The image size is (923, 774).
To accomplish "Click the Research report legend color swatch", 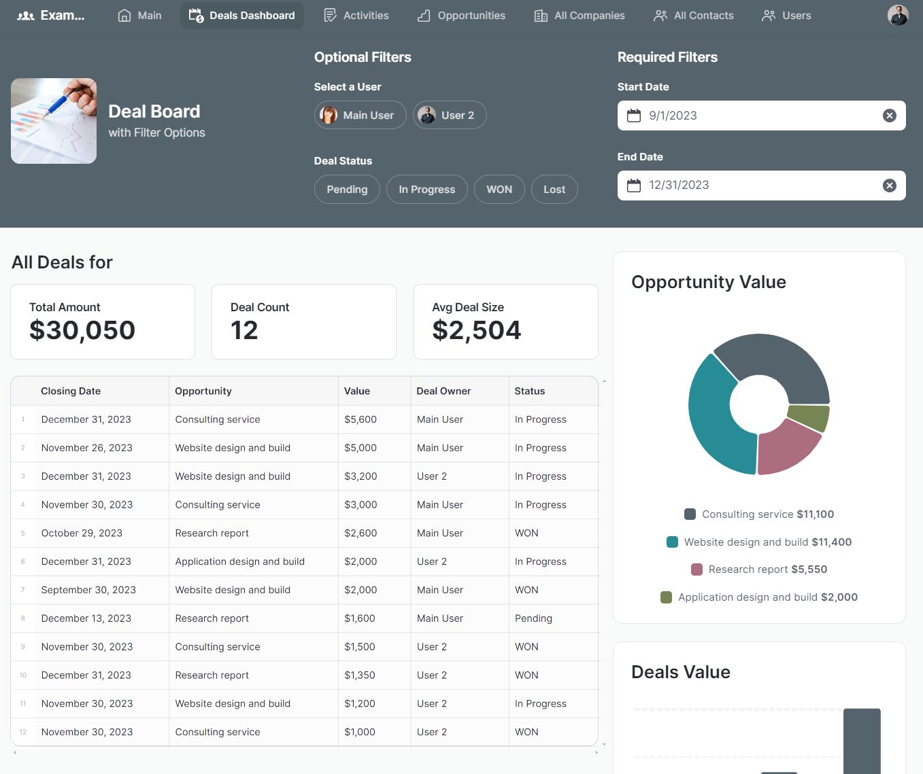I will (697, 569).
